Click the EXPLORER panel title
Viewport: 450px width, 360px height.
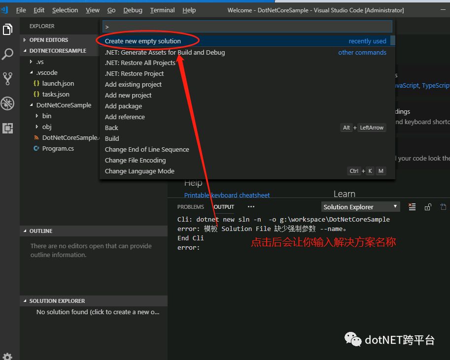(x=42, y=26)
